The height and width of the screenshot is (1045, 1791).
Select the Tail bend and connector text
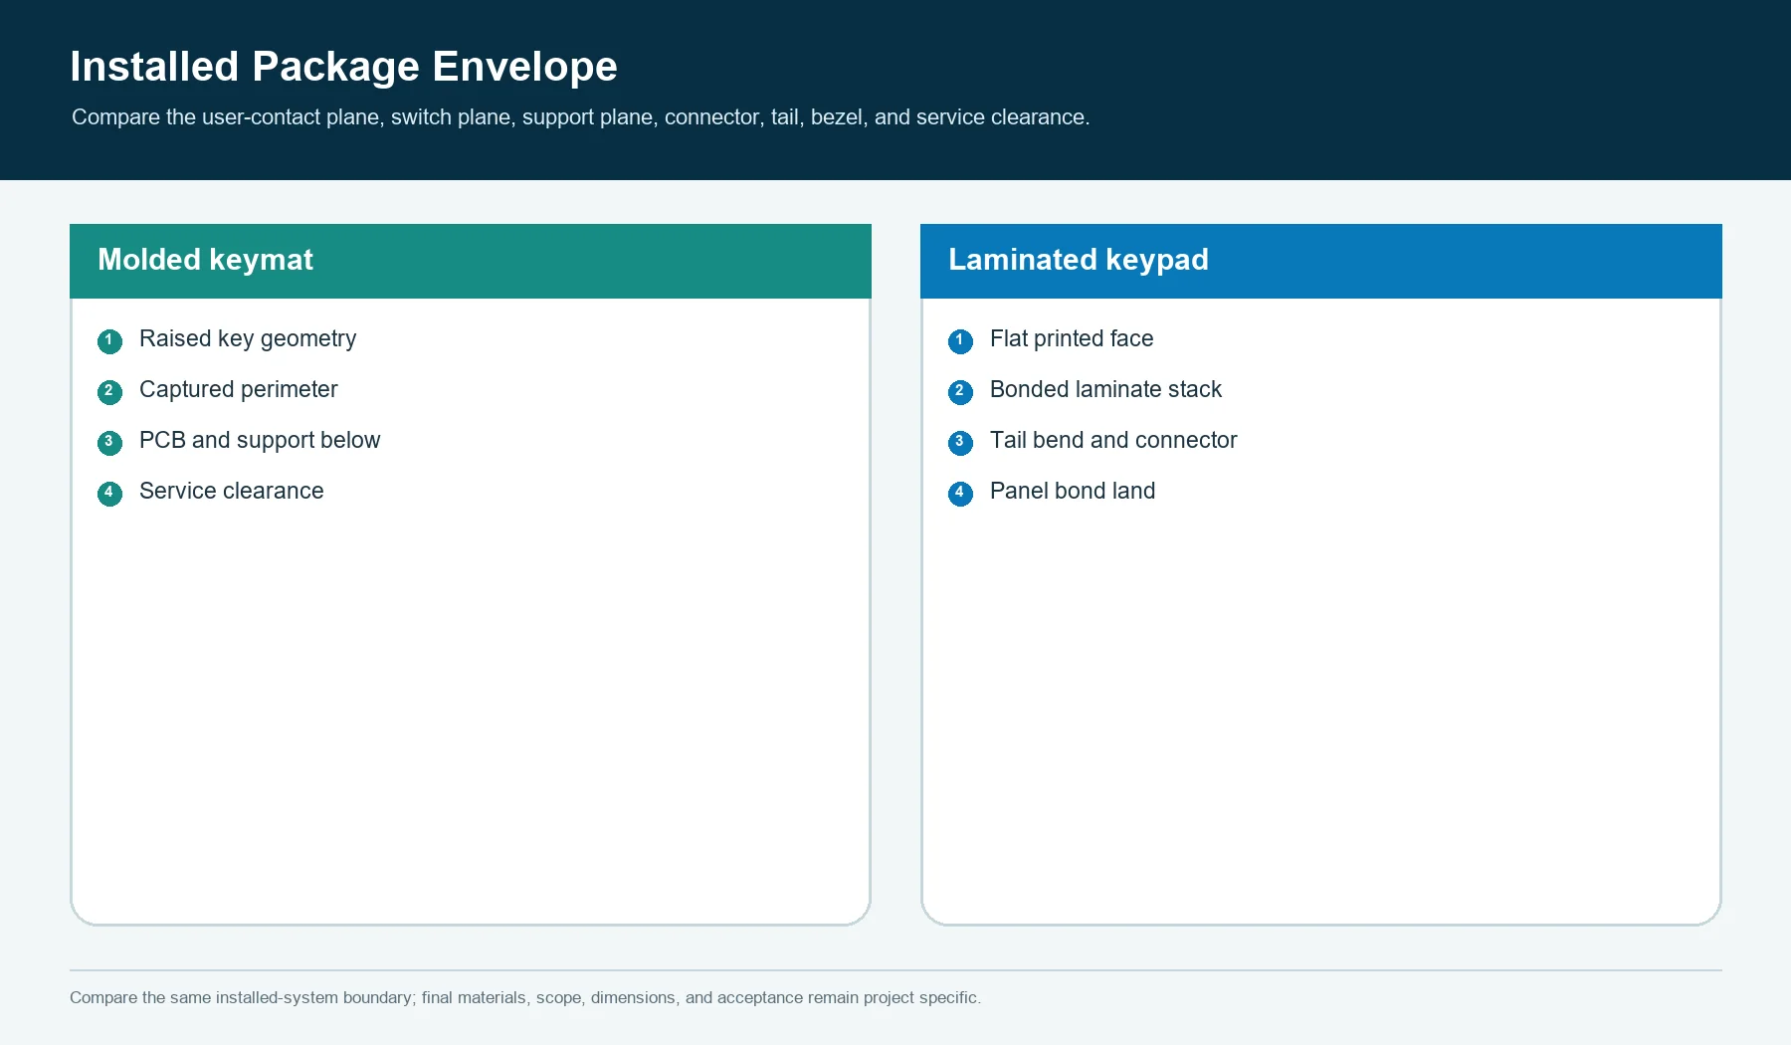(x=1113, y=440)
